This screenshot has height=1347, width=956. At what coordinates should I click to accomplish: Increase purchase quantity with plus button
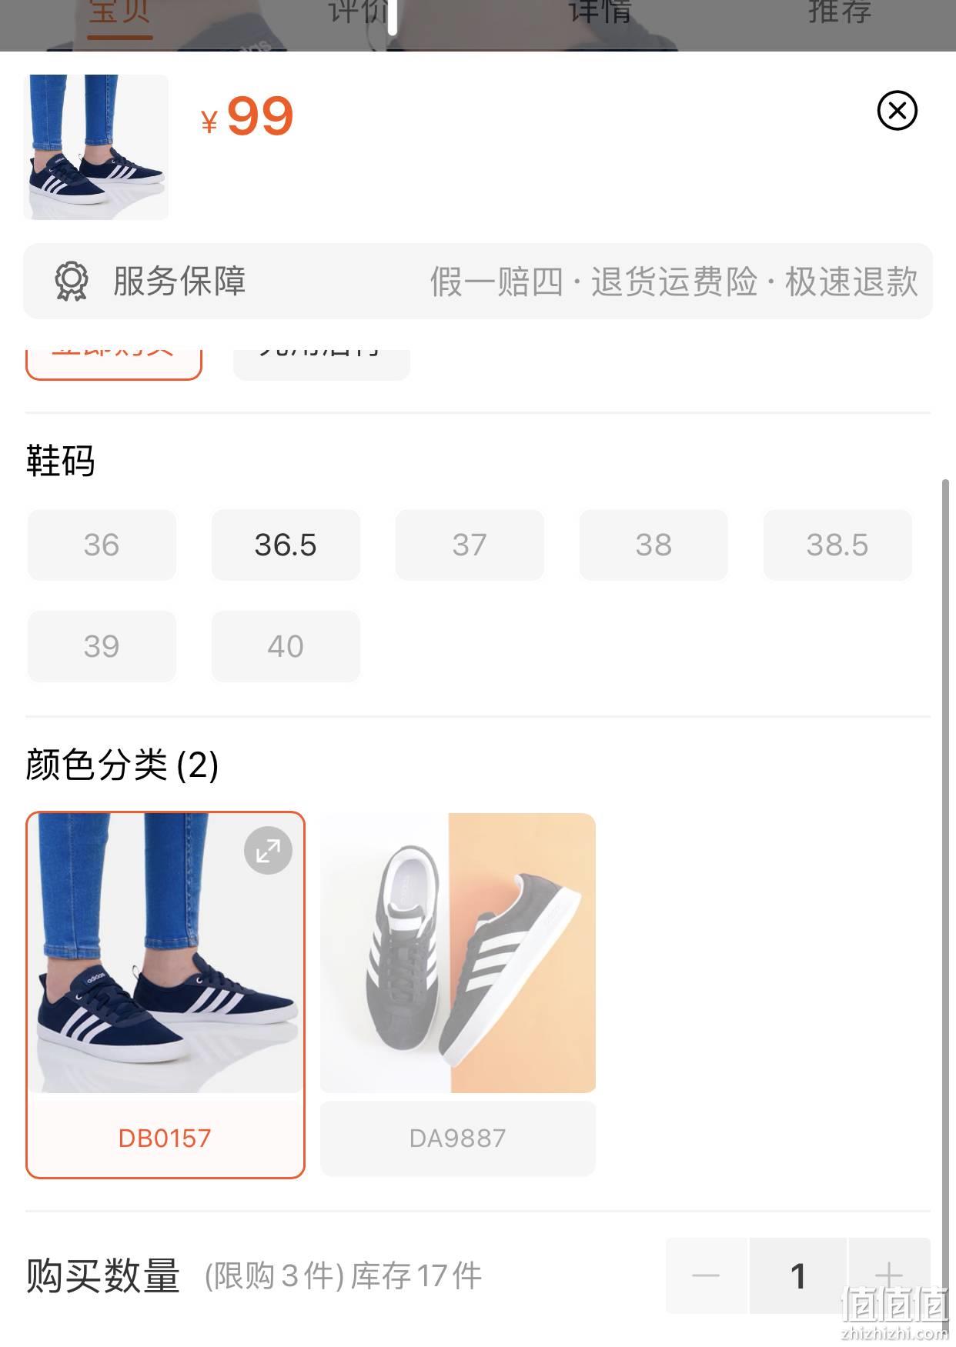pos(889,1275)
